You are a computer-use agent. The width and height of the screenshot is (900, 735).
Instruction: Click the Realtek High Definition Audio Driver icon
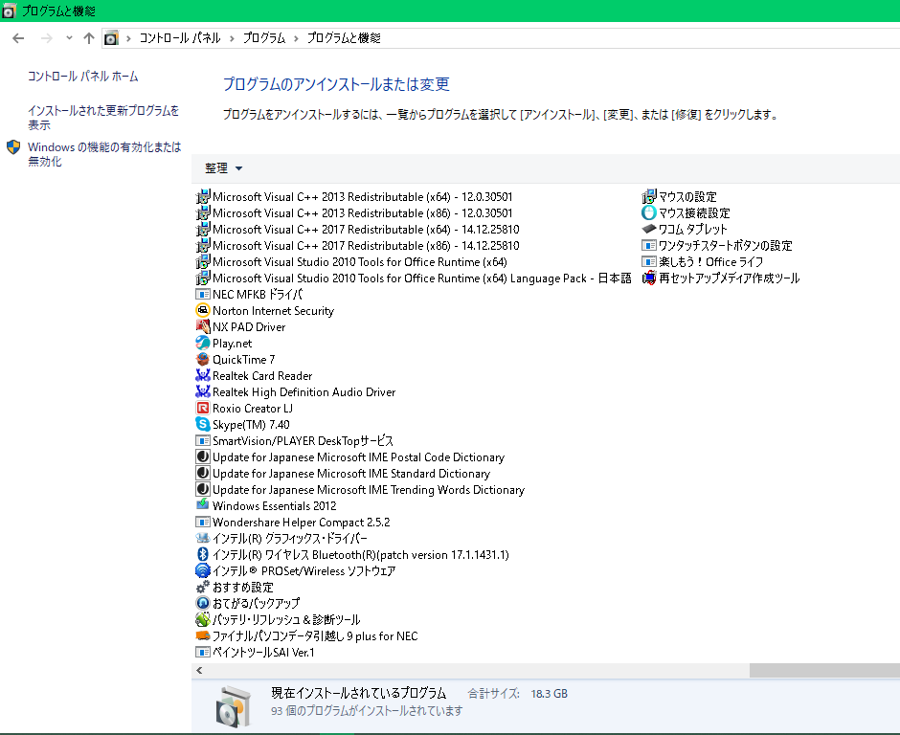point(203,391)
